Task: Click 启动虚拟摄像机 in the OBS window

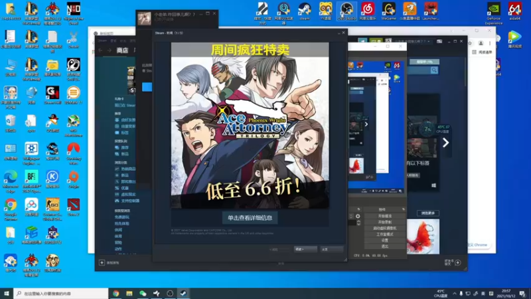Action: coord(385,228)
